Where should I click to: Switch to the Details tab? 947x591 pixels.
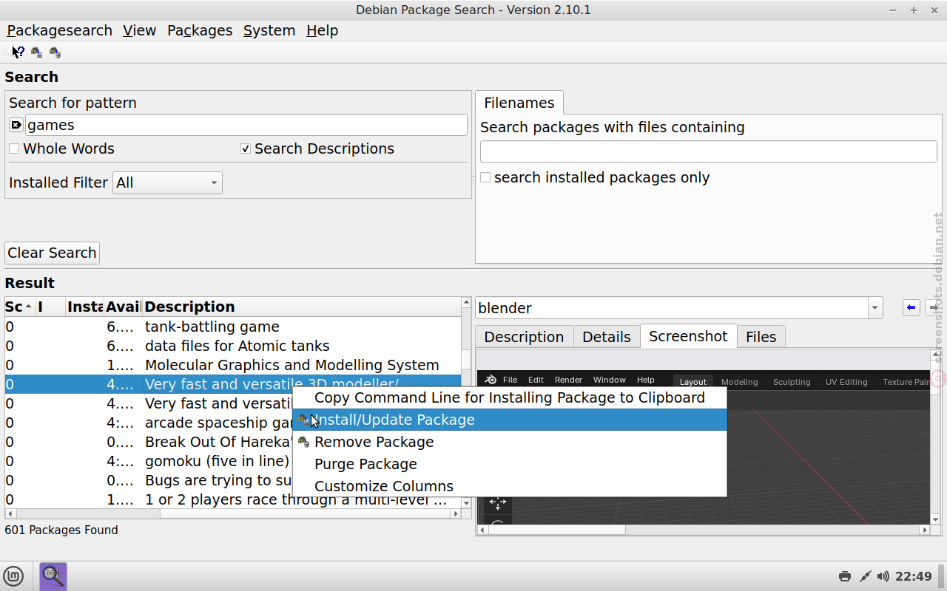pos(607,337)
